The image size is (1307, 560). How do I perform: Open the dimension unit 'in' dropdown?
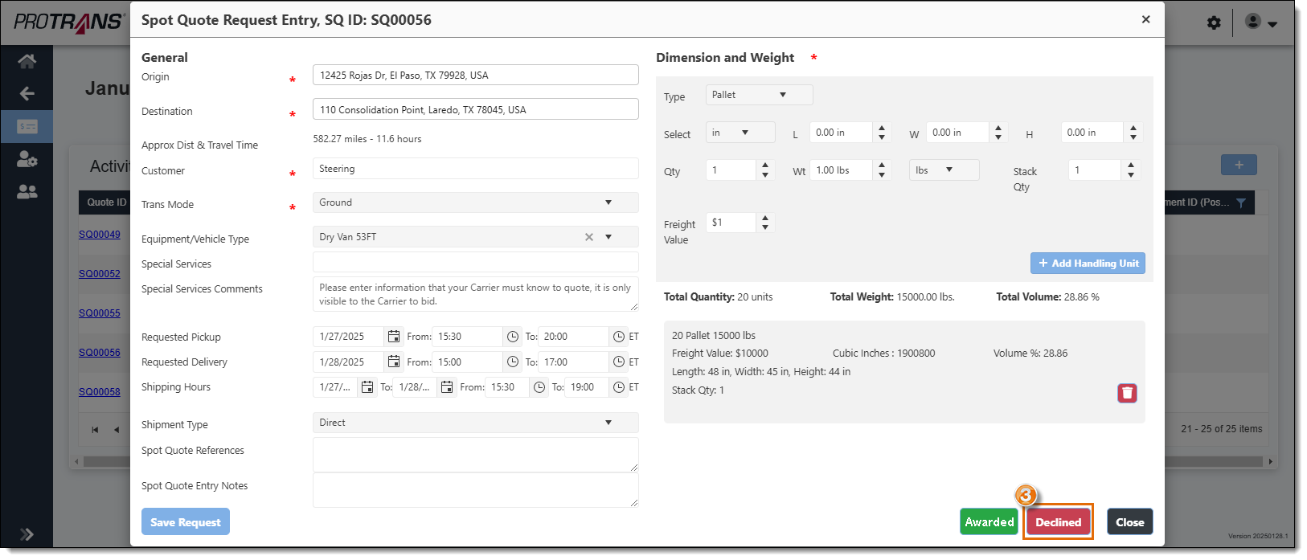(x=740, y=133)
